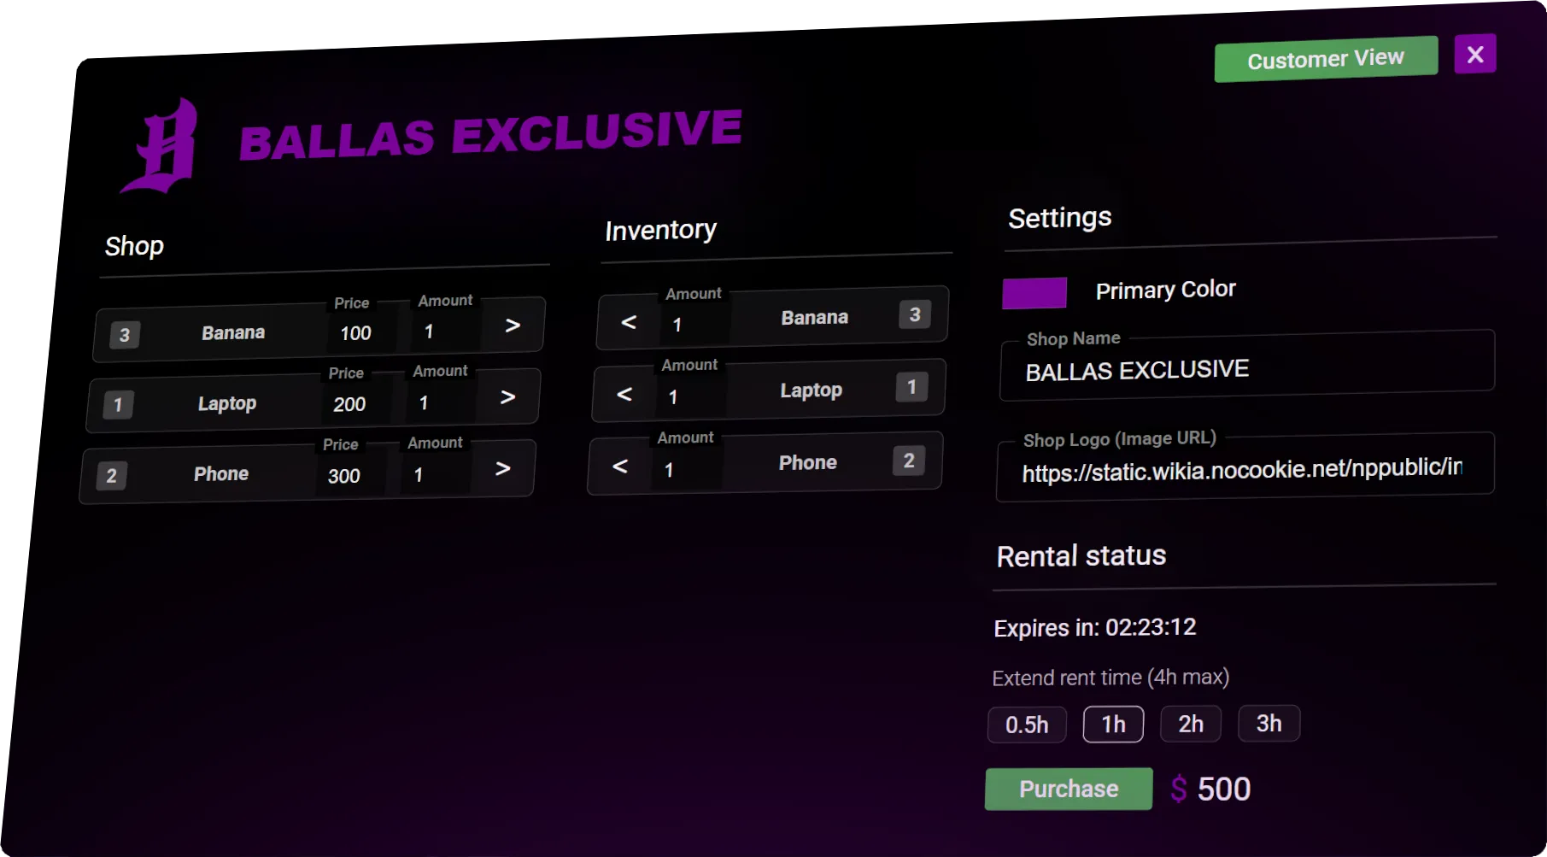Select the 1h rent extension option
The image size is (1547, 857).
tap(1113, 725)
